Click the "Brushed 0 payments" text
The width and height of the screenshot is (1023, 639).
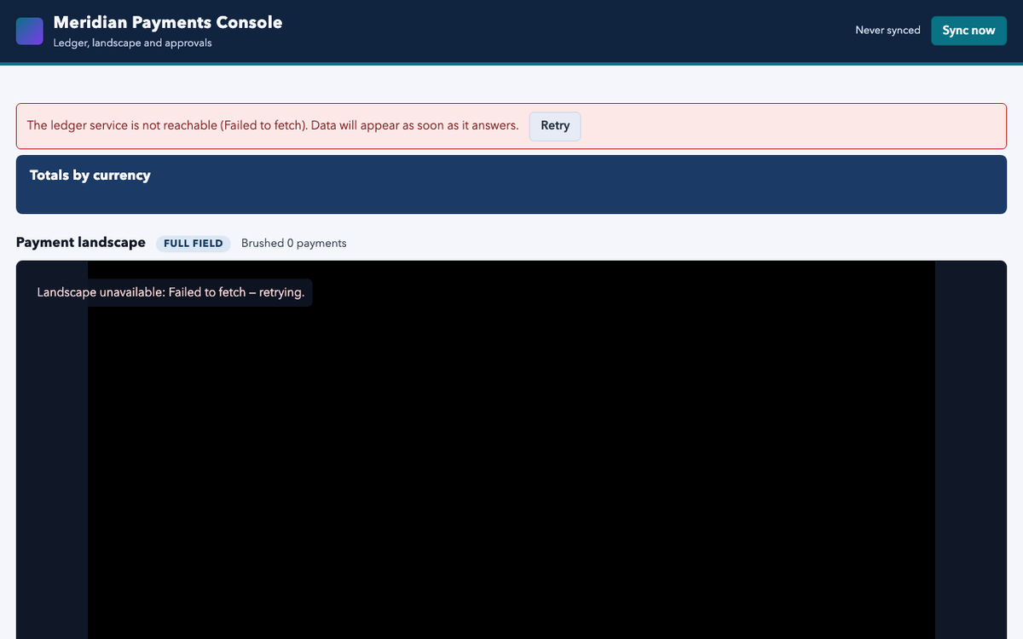(294, 244)
